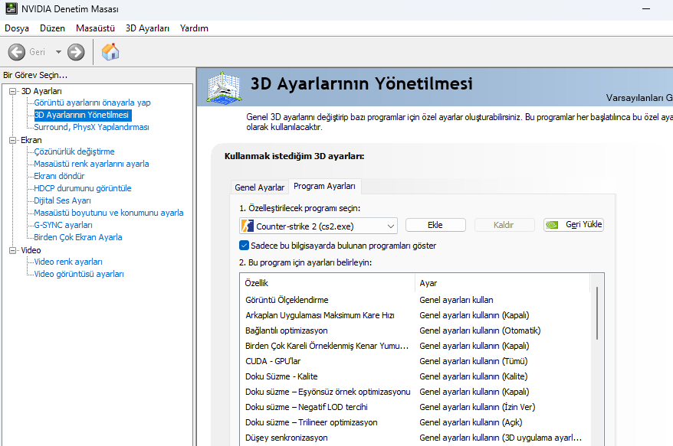
Task: Collapse the Video tree node
Action: pos(13,250)
